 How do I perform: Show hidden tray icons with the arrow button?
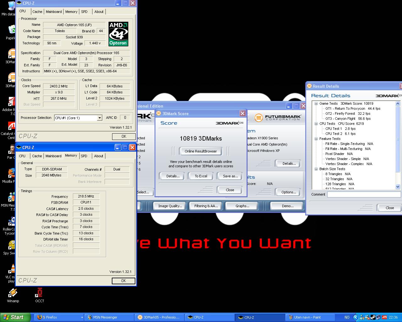coord(356,317)
